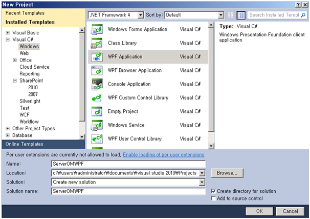Select the WPF Browser Application template name

(x=135, y=70)
